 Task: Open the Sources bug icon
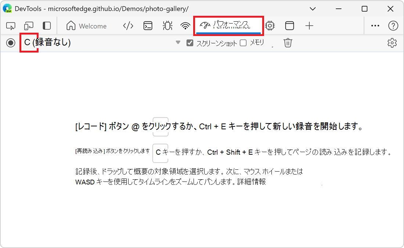click(x=167, y=26)
